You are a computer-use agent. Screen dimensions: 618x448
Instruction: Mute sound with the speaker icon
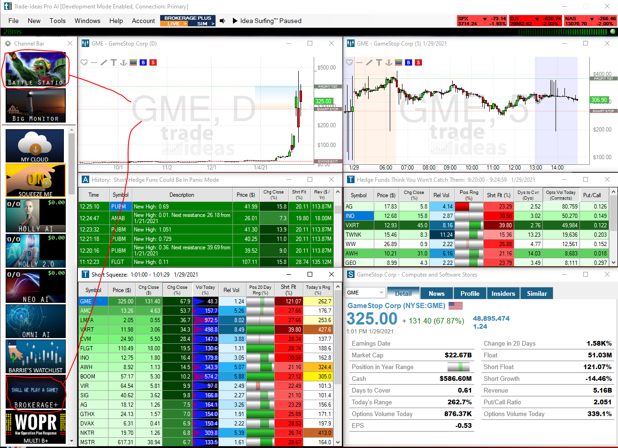click(x=223, y=21)
